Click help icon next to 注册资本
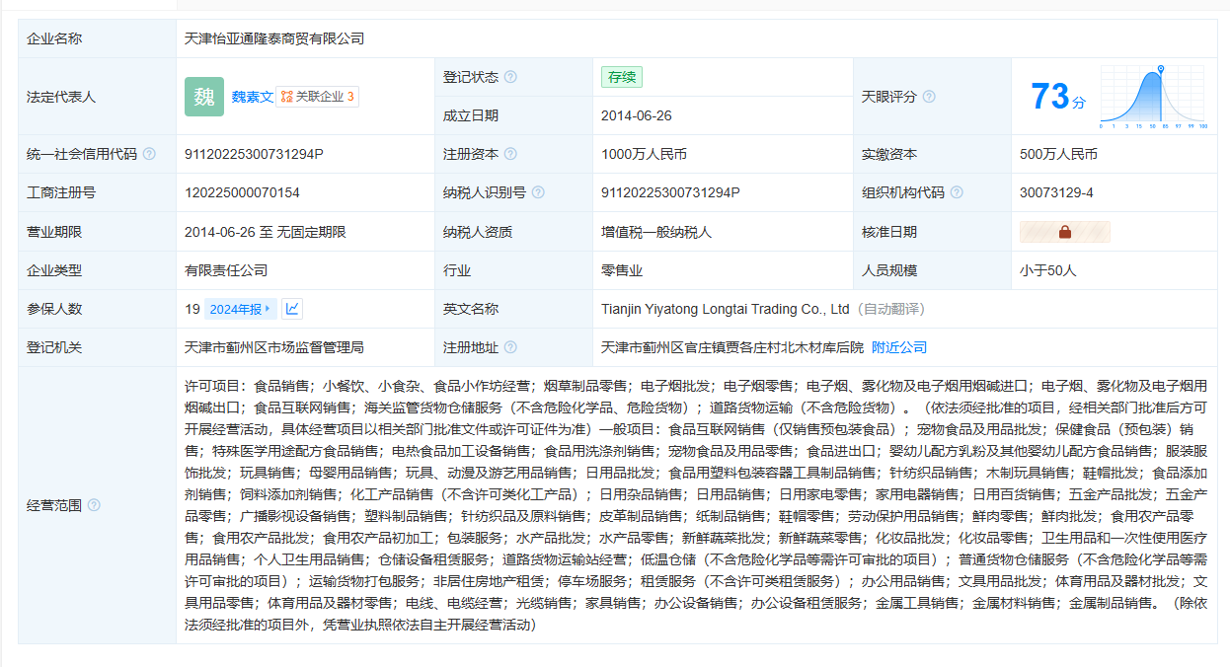 click(x=510, y=154)
